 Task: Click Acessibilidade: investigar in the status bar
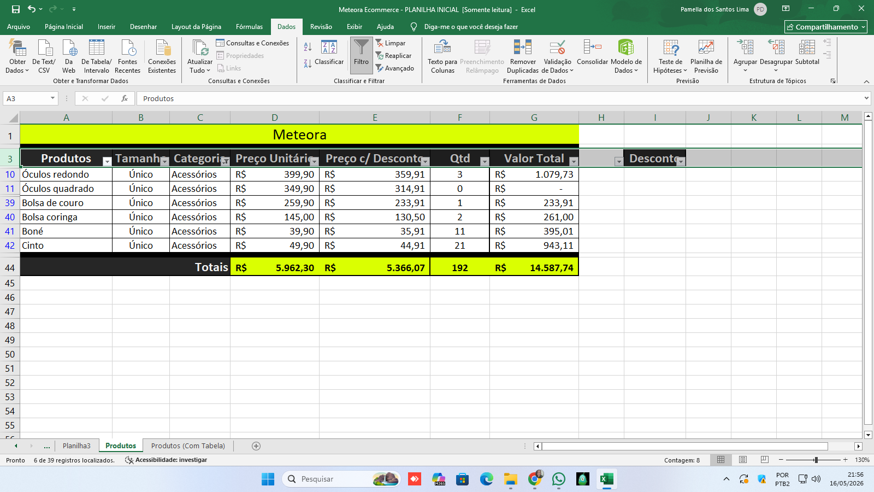coord(167,460)
